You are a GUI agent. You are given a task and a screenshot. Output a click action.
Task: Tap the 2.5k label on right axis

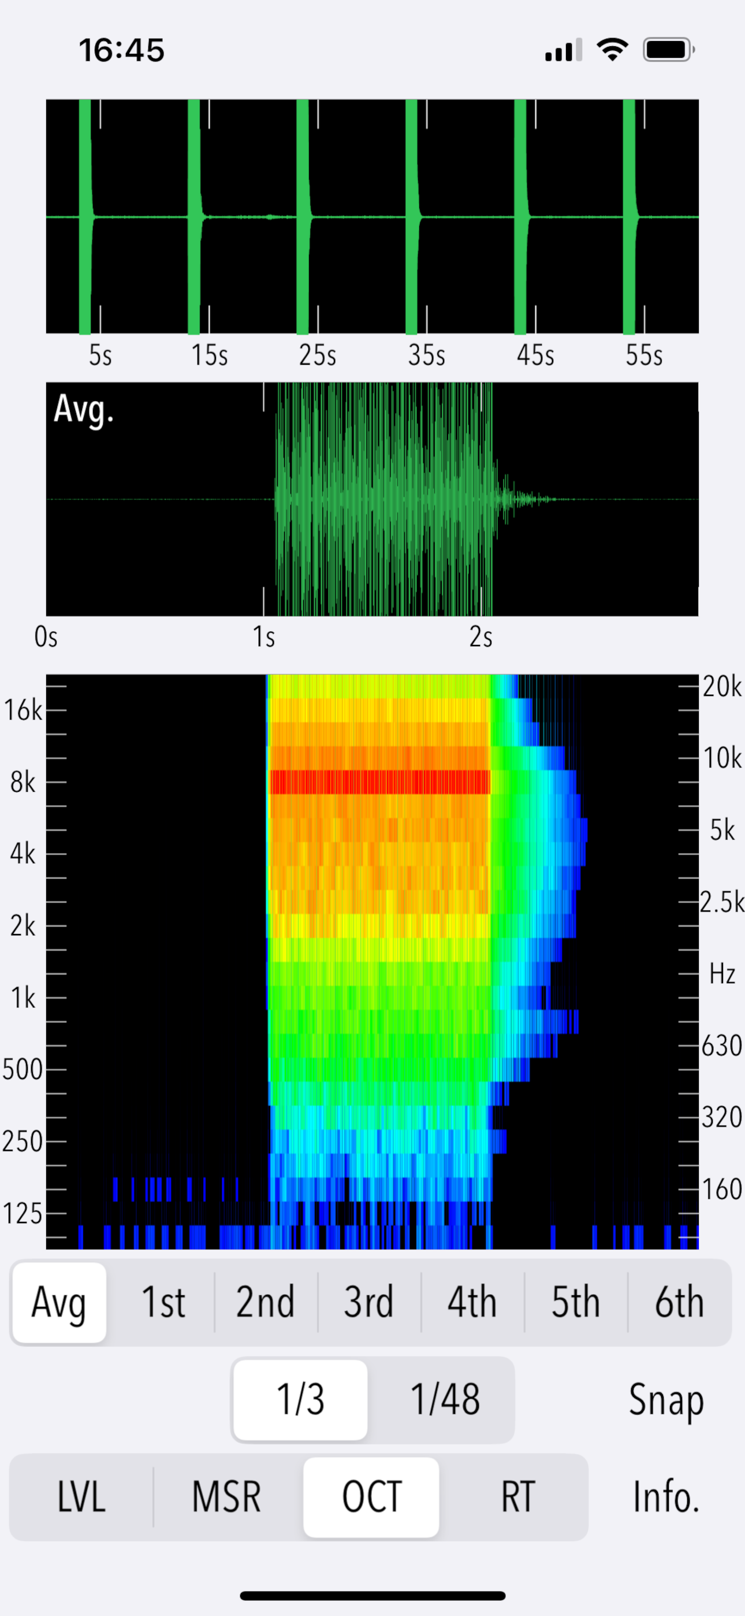(722, 902)
